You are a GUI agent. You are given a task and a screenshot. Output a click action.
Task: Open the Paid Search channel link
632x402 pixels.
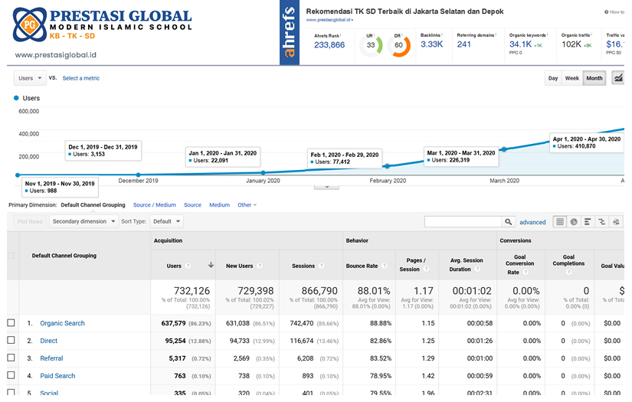click(57, 376)
